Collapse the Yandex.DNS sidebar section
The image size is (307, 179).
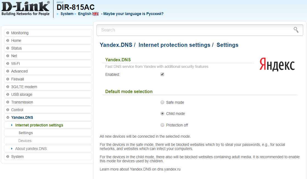pyautogui.click(x=8, y=117)
